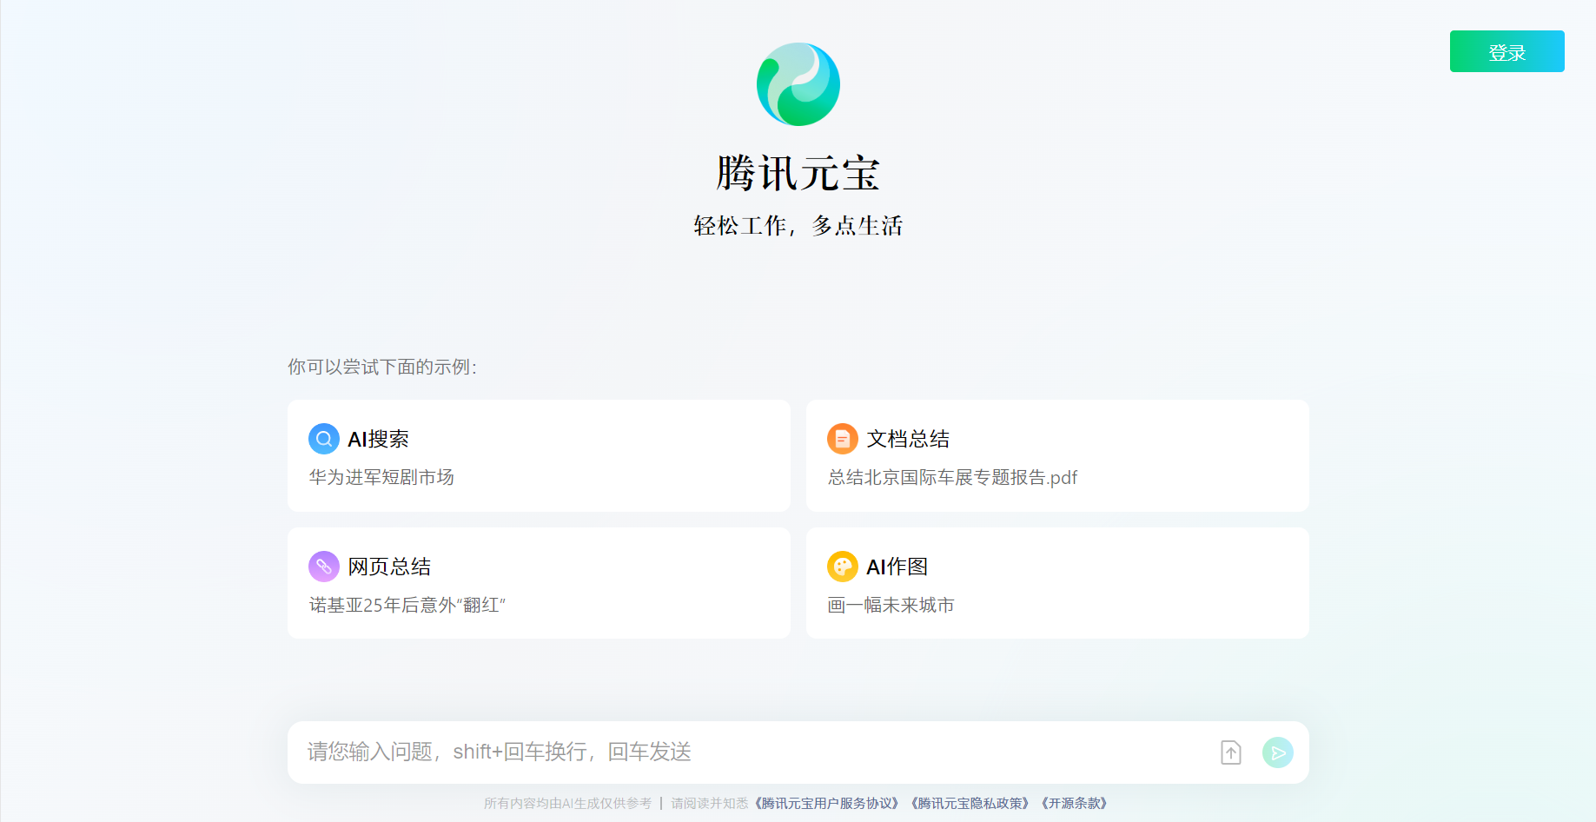Try the example 诺基亚25年后意外"翻红"
This screenshot has width=1596, height=822.
click(x=407, y=605)
